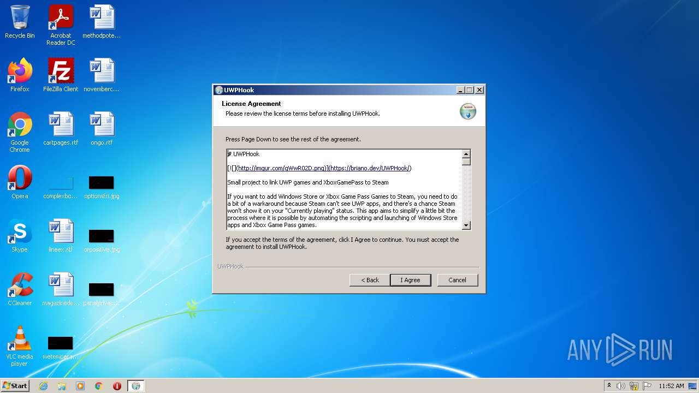Viewport: 699px width, 393px height.
Task: Open Windows Media Player in taskbar
Action: pyautogui.click(x=80, y=386)
